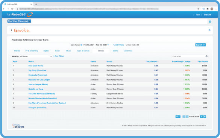The width and height of the screenshot is (220, 138).
Task: Open a new browser tab with plus
Action: coord(36,4)
